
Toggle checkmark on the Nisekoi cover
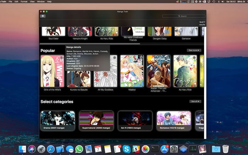tap(122, 57)
